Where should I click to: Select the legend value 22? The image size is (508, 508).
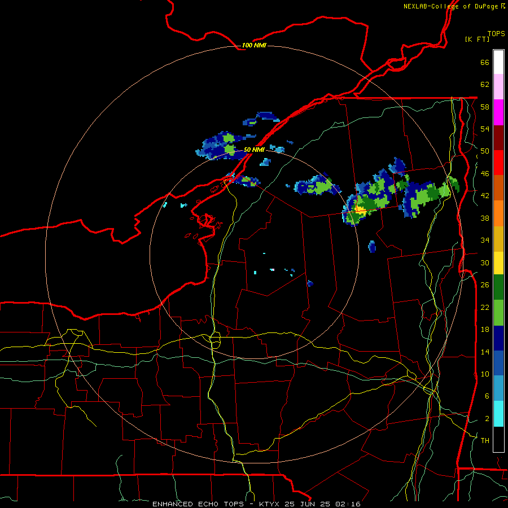(x=485, y=307)
